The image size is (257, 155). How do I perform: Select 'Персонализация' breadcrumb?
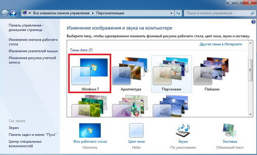(110, 13)
